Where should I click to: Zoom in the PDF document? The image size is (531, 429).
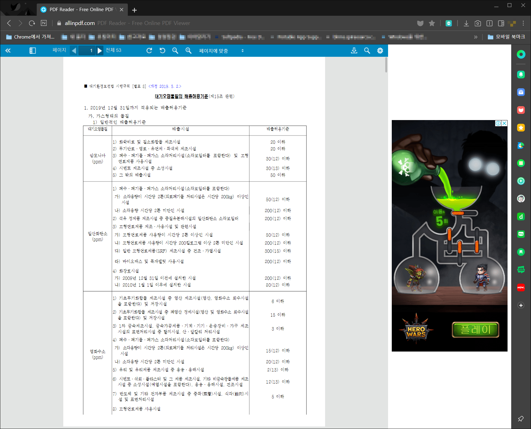(188, 51)
